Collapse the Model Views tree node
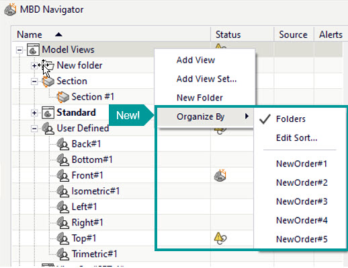The image size is (348, 268). [19, 50]
